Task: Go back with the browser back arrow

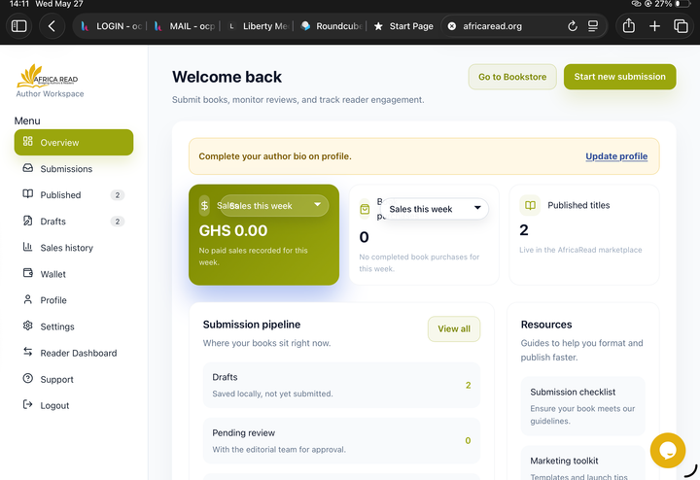Action: click(52, 26)
